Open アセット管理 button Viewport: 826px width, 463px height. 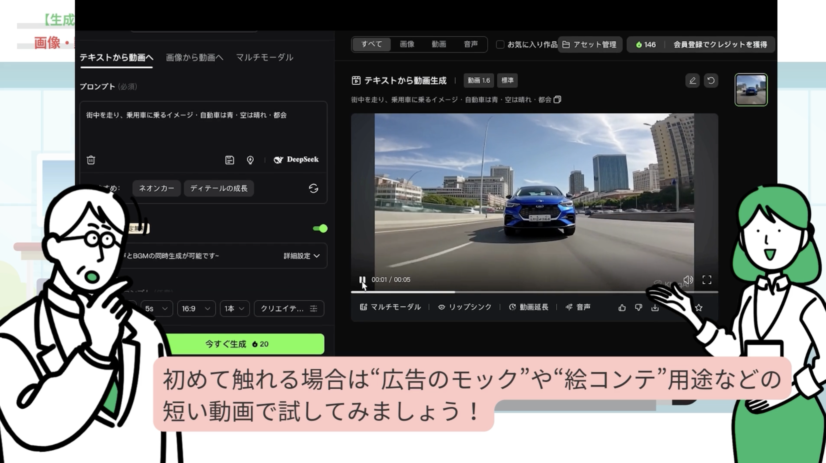[590, 45]
